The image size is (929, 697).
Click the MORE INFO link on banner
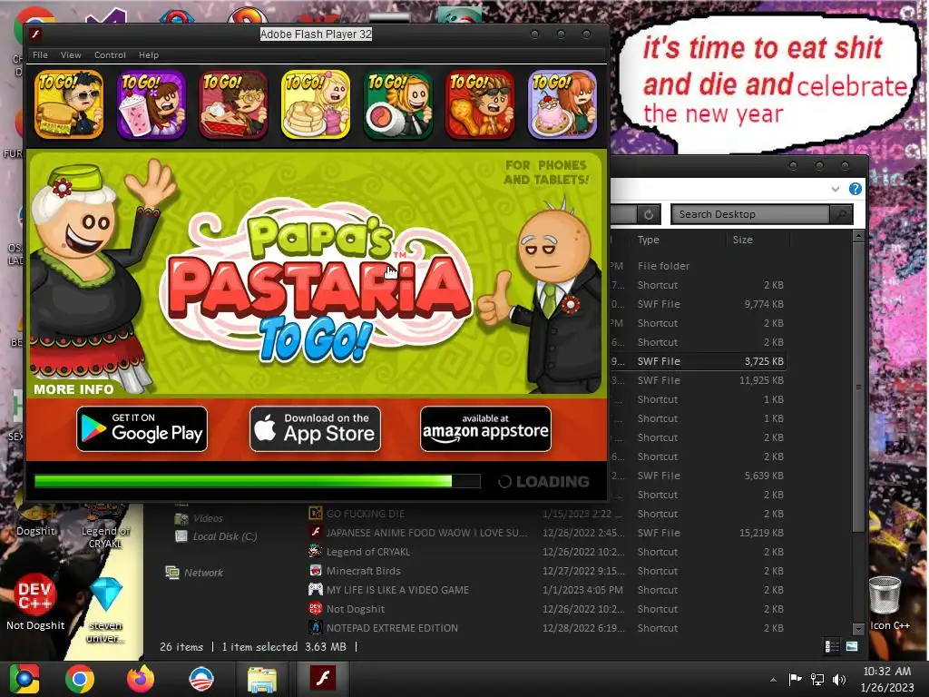pyautogui.click(x=73, y=389)
